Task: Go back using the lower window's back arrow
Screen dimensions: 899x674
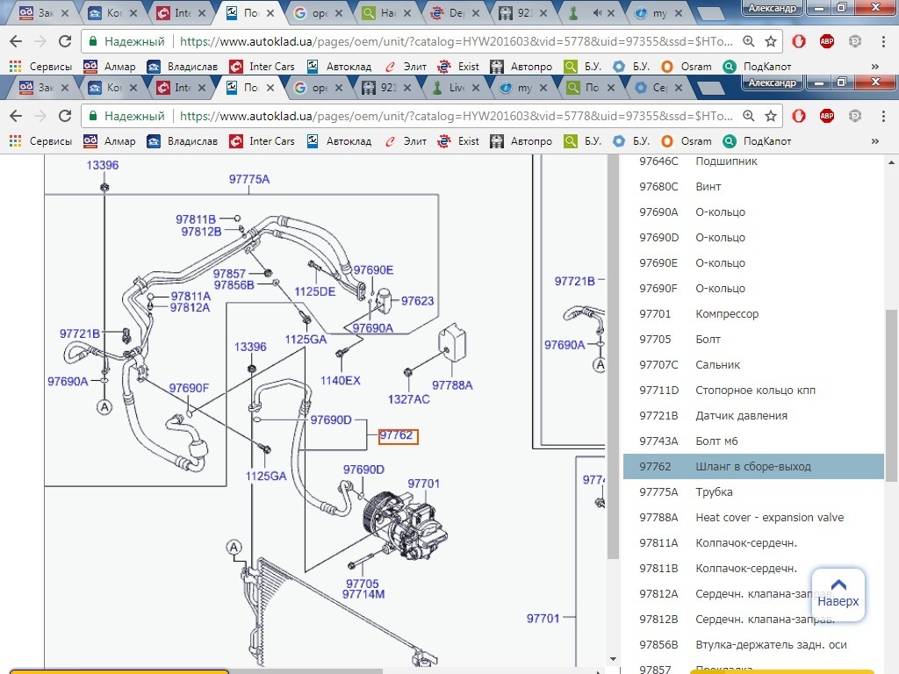Action: click(x=15, y=116)
